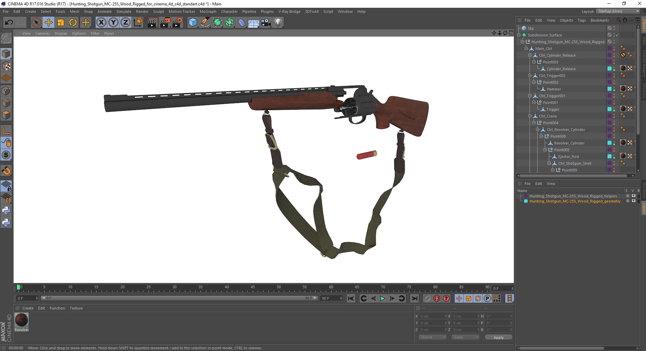Open Edit Render Settings icon

[178, 23]
